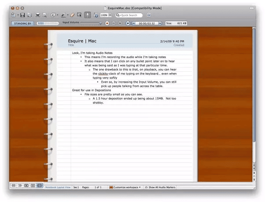
Task: Click the Esquire | Mac title text
Action: point(82,41)
